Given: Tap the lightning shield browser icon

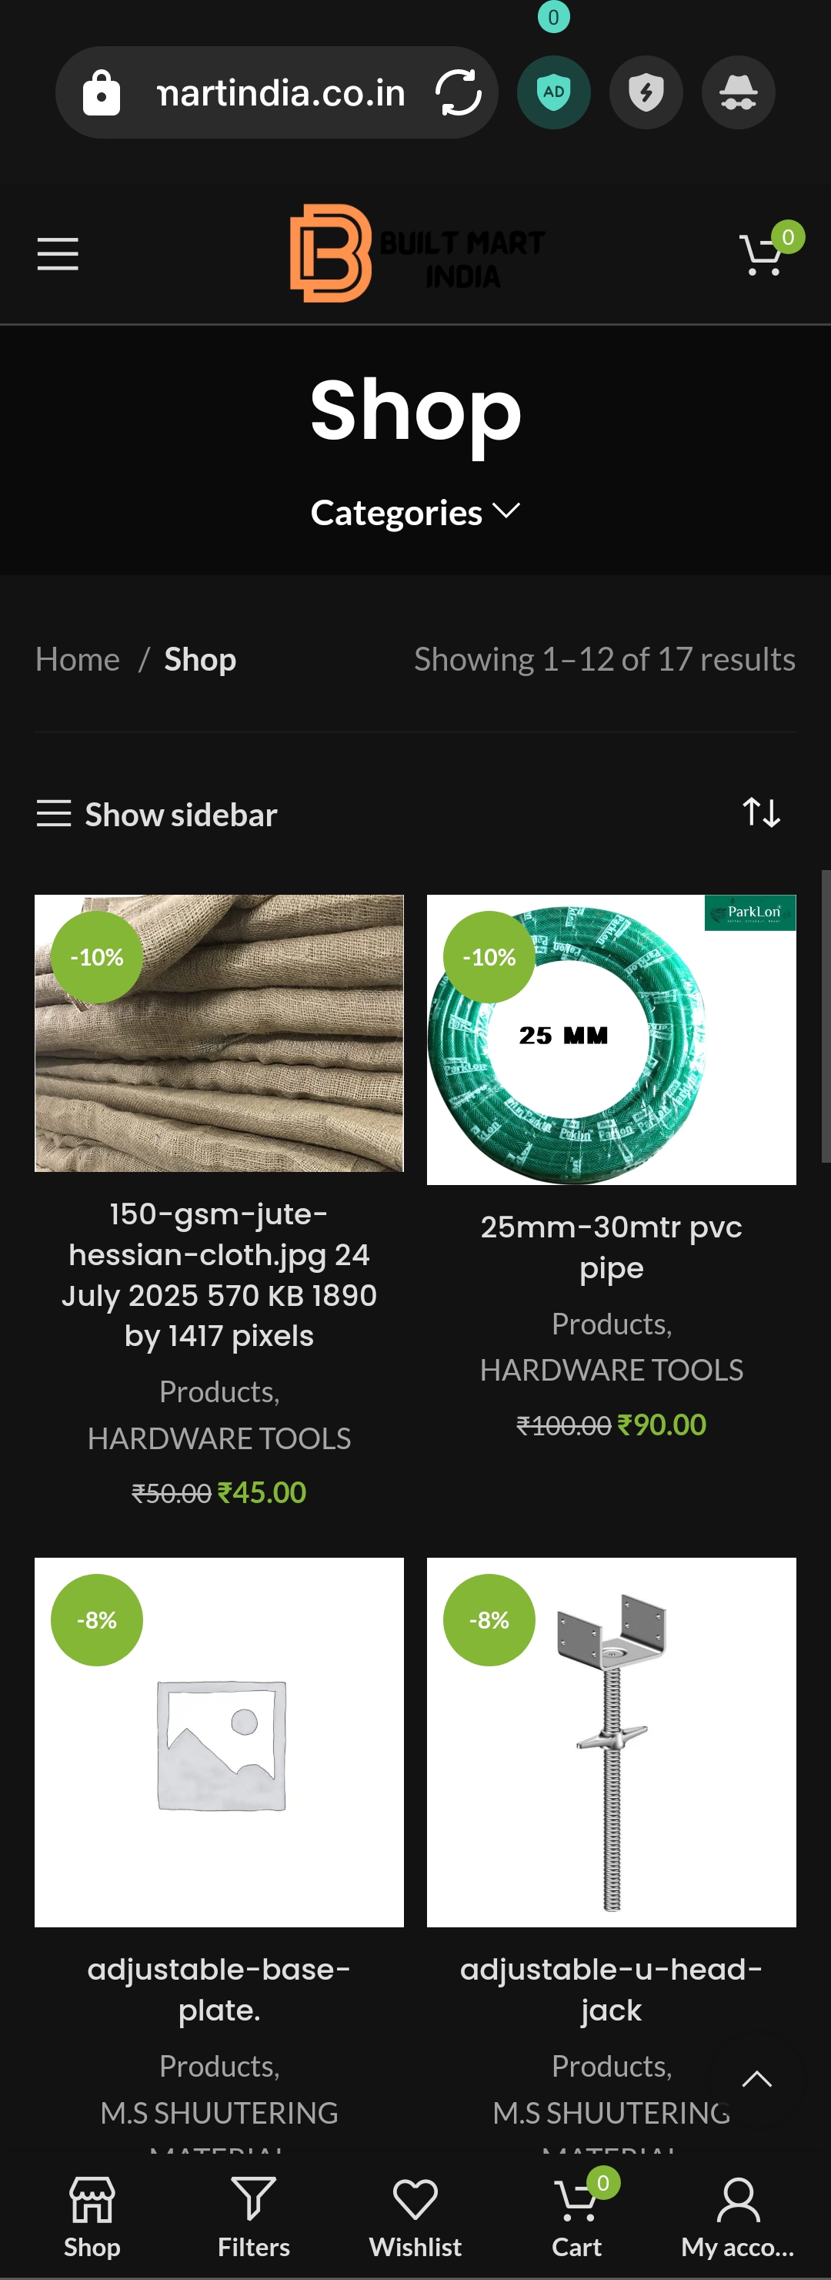Looking at the screenshot, I should click(x=646, y=92).
